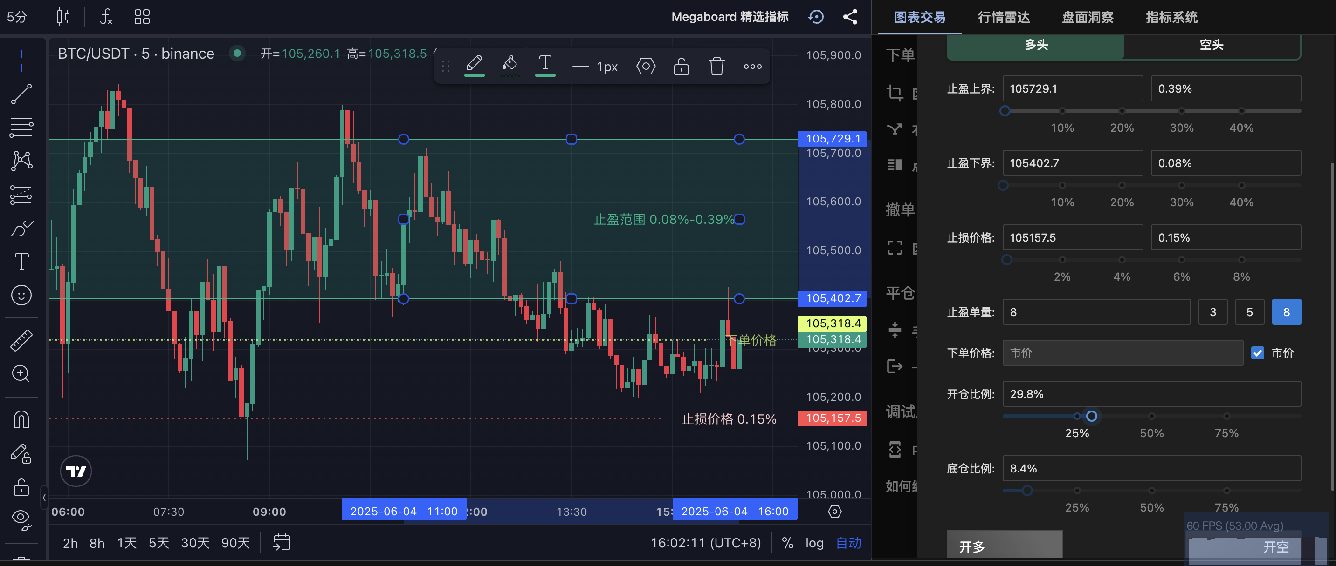Open the fx indicators menu
Image resolution: width=1336 pixels, height=566 pixels.
106,17
